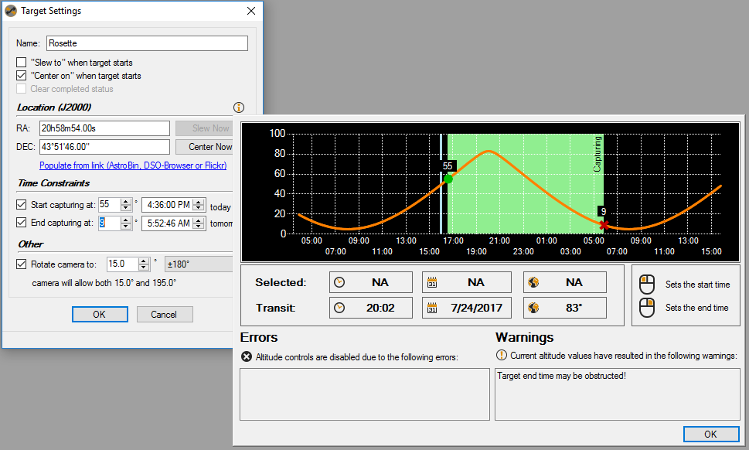Click the red X end marker on the curve
The height and width of the screenshot is (450, 749).
[604, 225]
